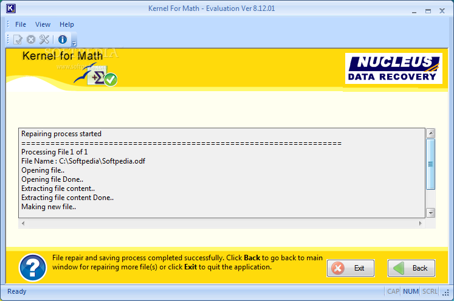This screenshot has width=454, height=301.
Task: Click the repair file toolbar icon
Action: click(x=18, y=40)
